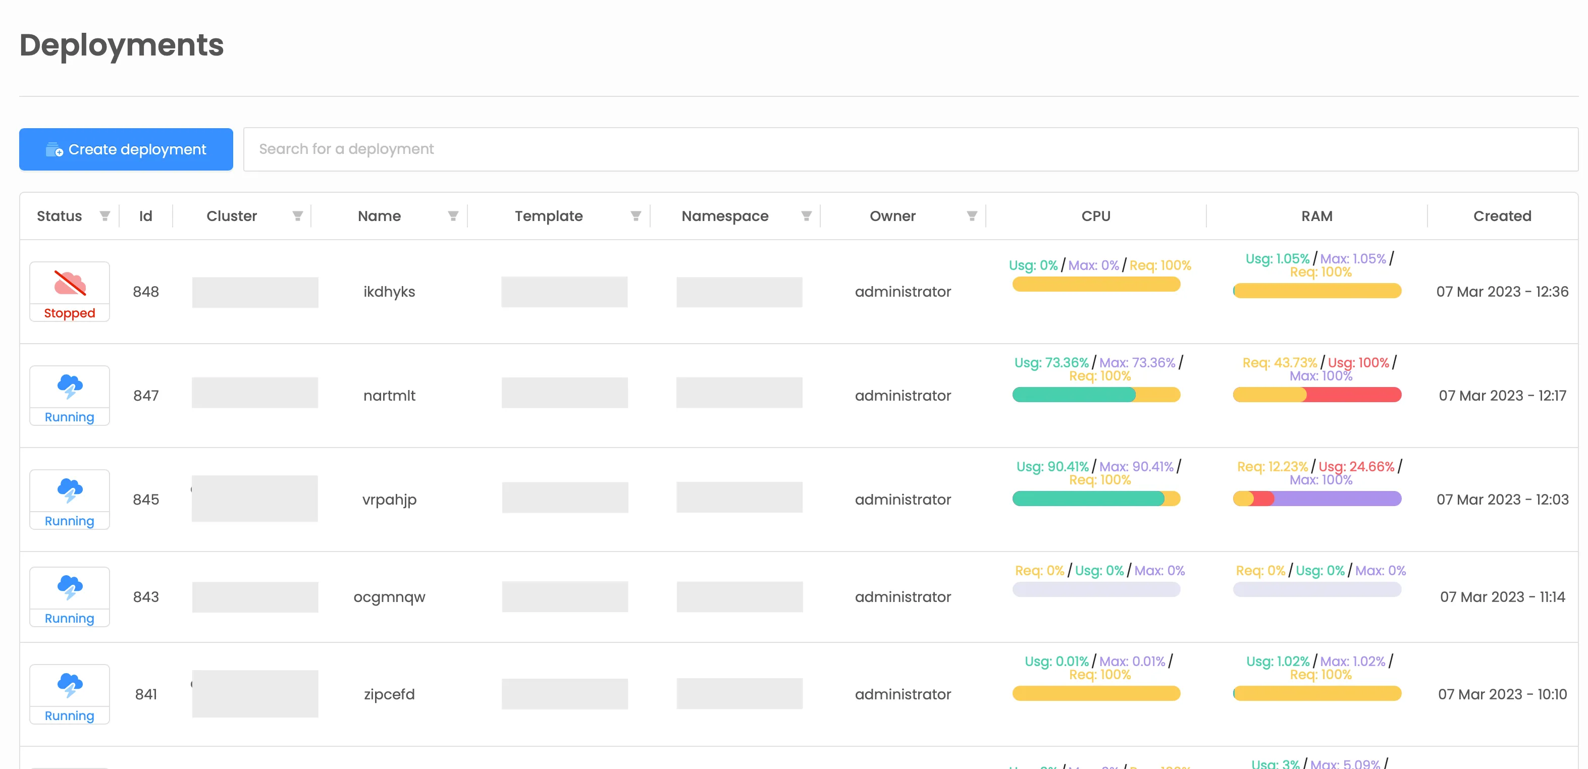1588x769 pixels.
Task: Click deployment id 848
Action: click(x=146, y=292)
